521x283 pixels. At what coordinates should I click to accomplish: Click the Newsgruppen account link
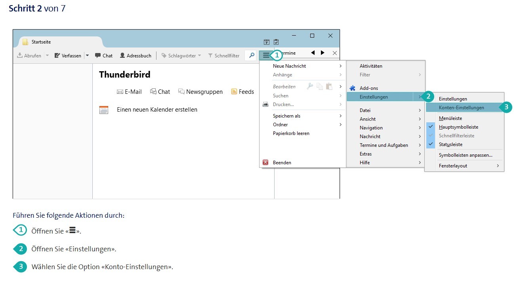coord(200,92)
